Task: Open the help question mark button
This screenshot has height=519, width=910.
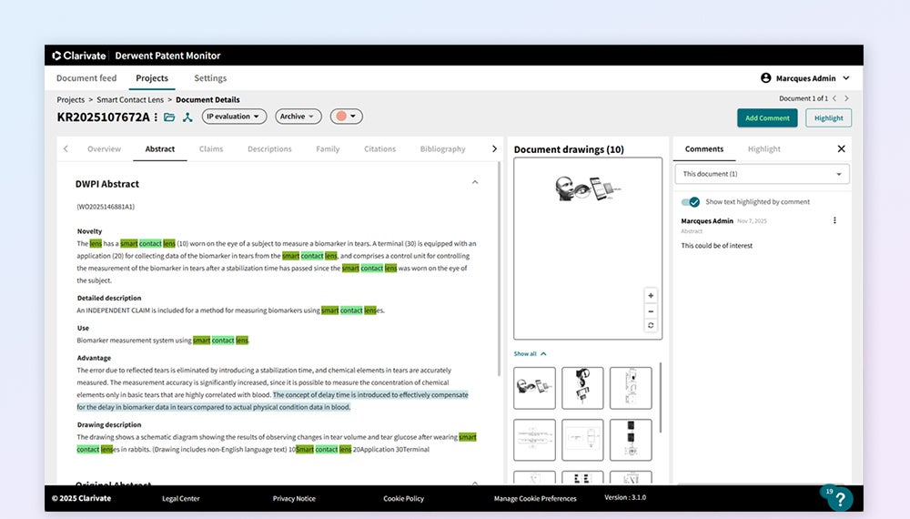Action: pyautogui.click(x=840, y=499)
